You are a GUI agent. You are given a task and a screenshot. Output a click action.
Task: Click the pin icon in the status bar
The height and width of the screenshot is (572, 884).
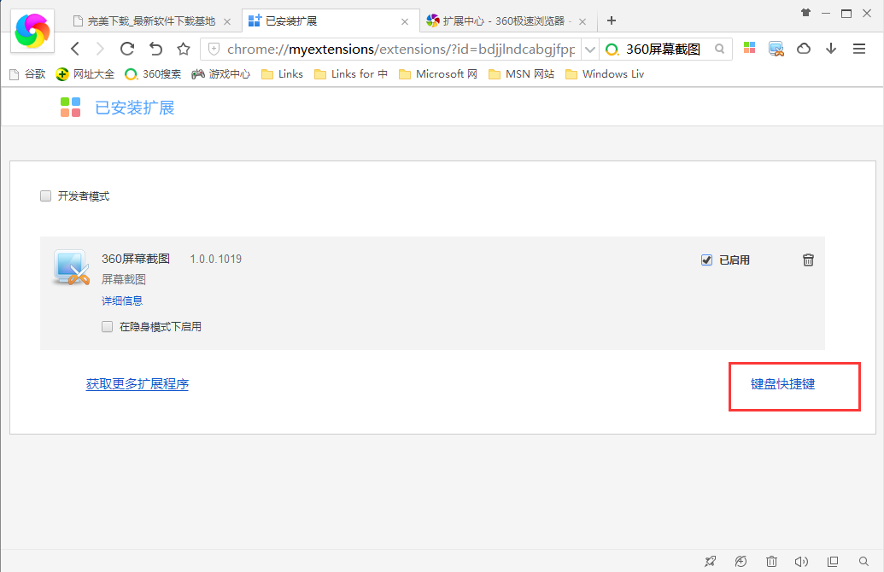pyautogui.click(x=711, y=561)
